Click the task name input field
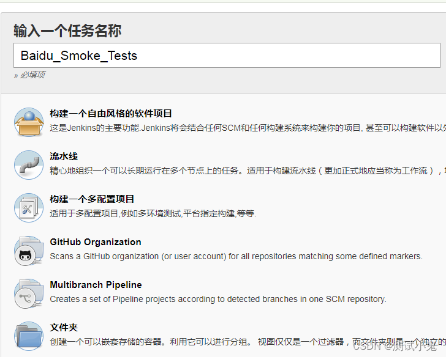This screenshot has height=357, width=446. 227,56
